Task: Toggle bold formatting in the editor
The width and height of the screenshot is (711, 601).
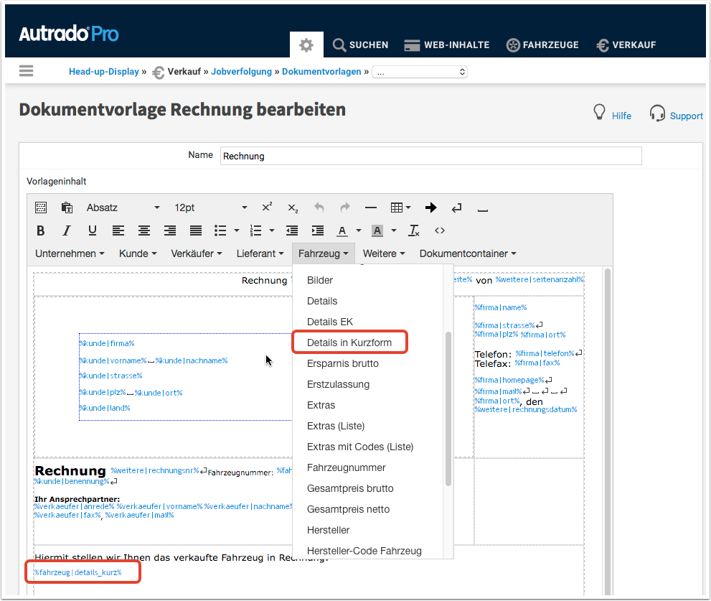Action: coord(41,230)
